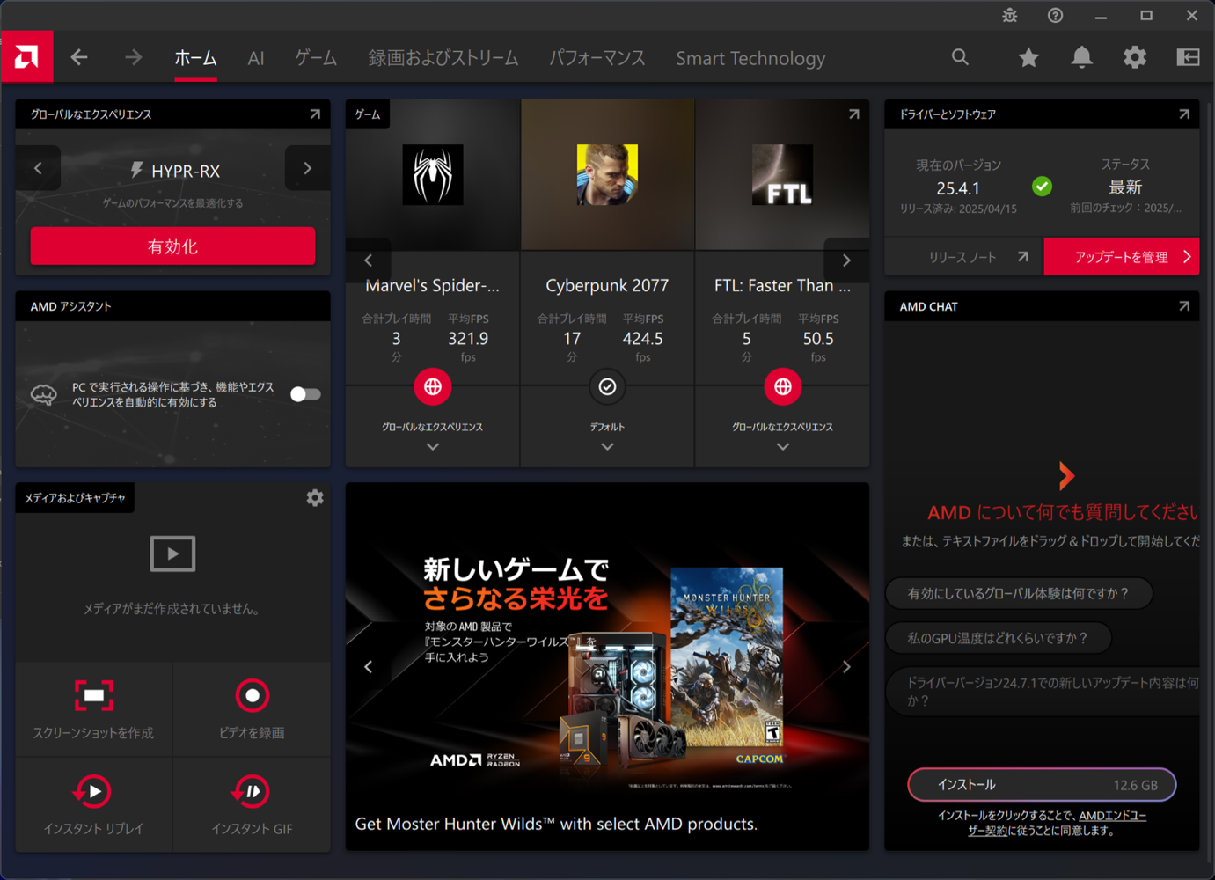Click the red 有効化 button
This screenshot has height=880, width=1215.
(x=172, y=246)
